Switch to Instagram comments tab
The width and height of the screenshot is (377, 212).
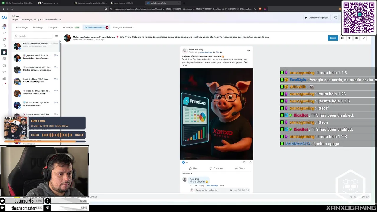click(x=123, y=27)
